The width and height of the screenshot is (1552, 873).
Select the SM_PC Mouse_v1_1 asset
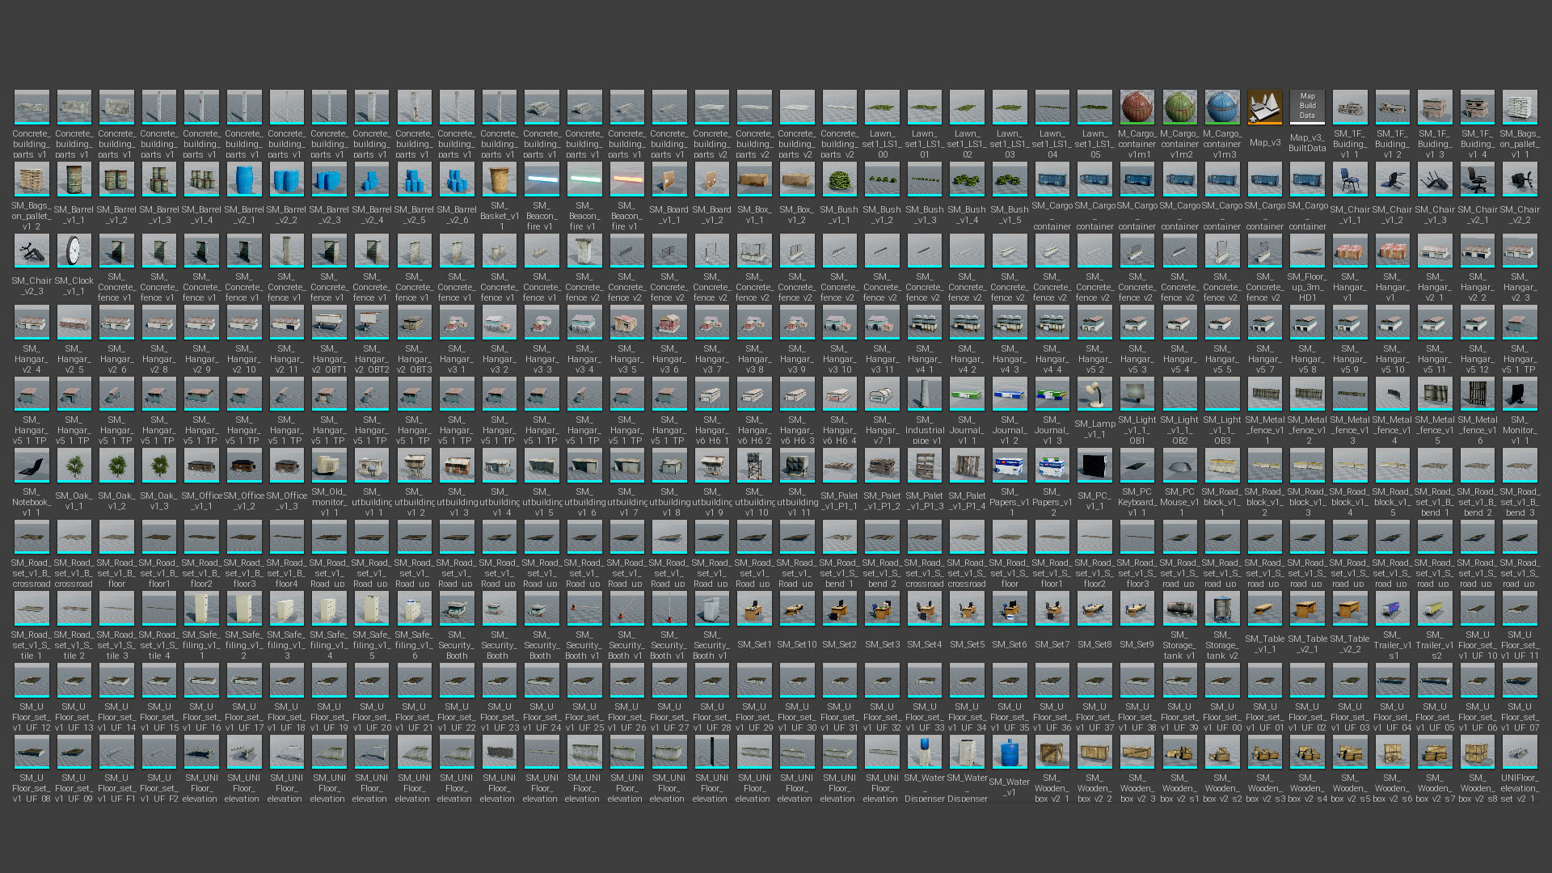pos(1179,466)
